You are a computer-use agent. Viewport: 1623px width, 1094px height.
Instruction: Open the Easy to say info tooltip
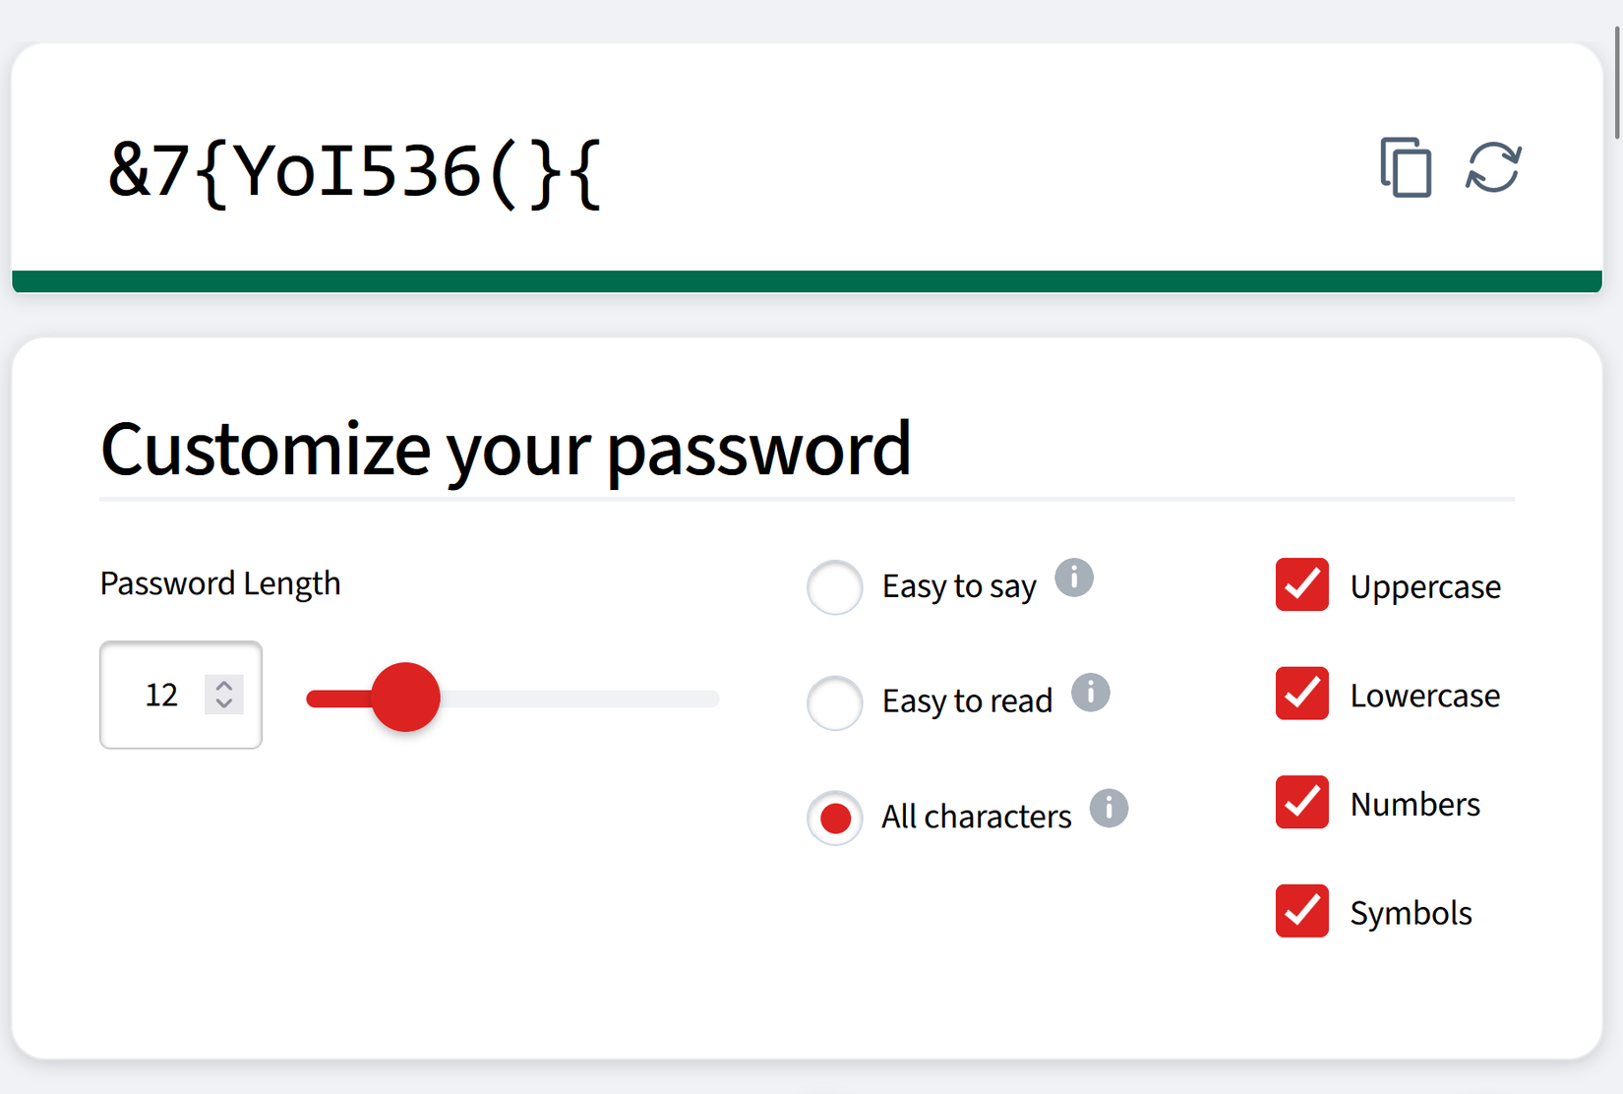[x=1076, y=578]
